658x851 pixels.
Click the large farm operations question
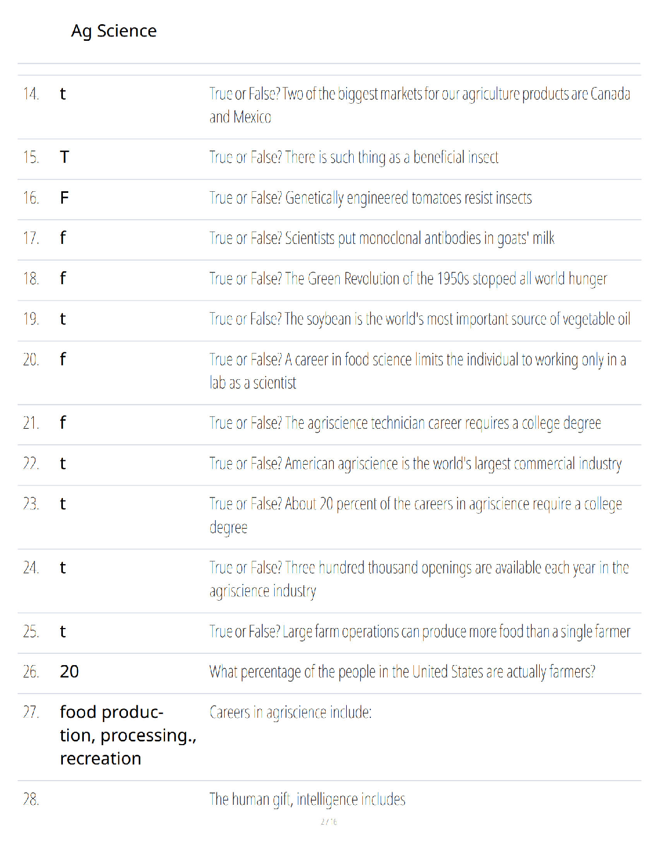(x=420, y=632)
